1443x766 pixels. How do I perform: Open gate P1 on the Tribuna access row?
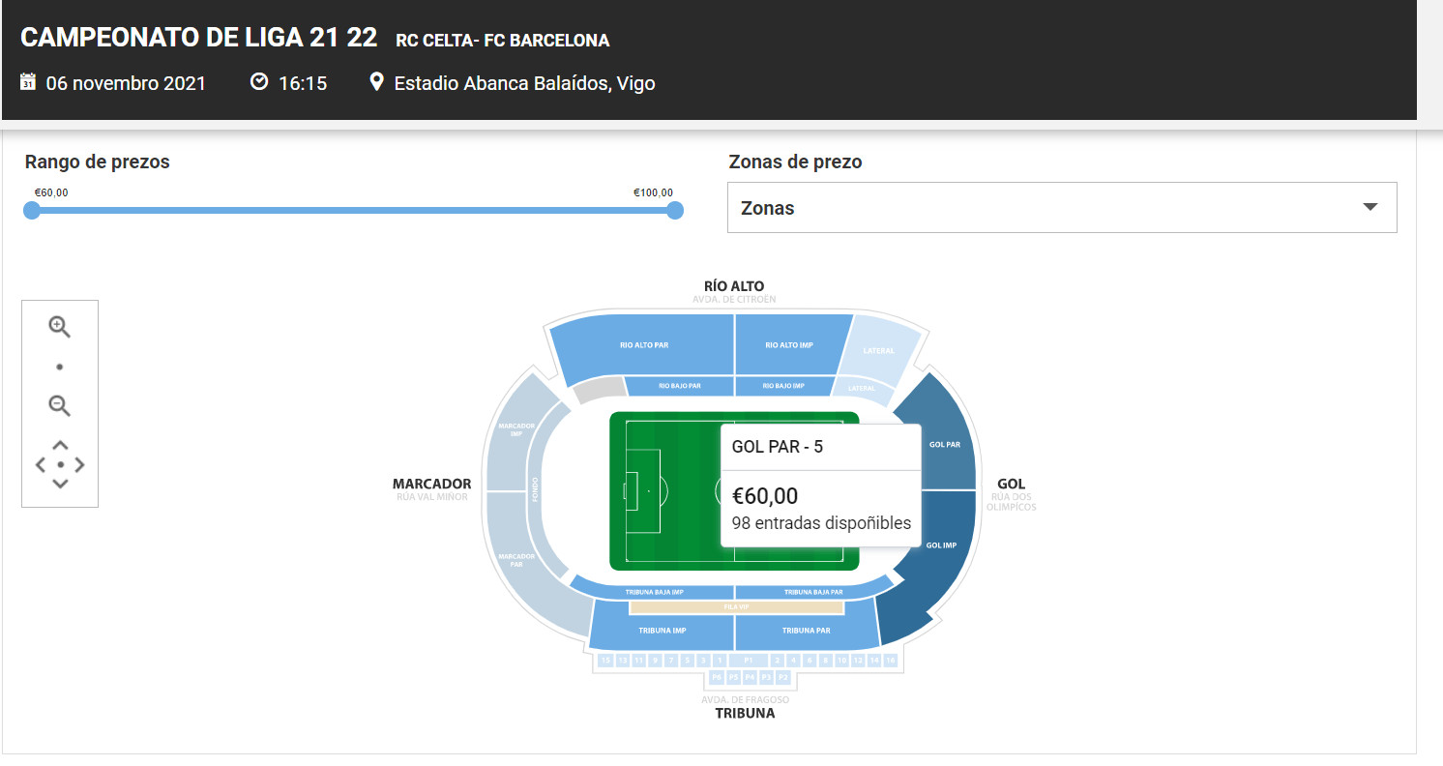[x=749, y=659]
